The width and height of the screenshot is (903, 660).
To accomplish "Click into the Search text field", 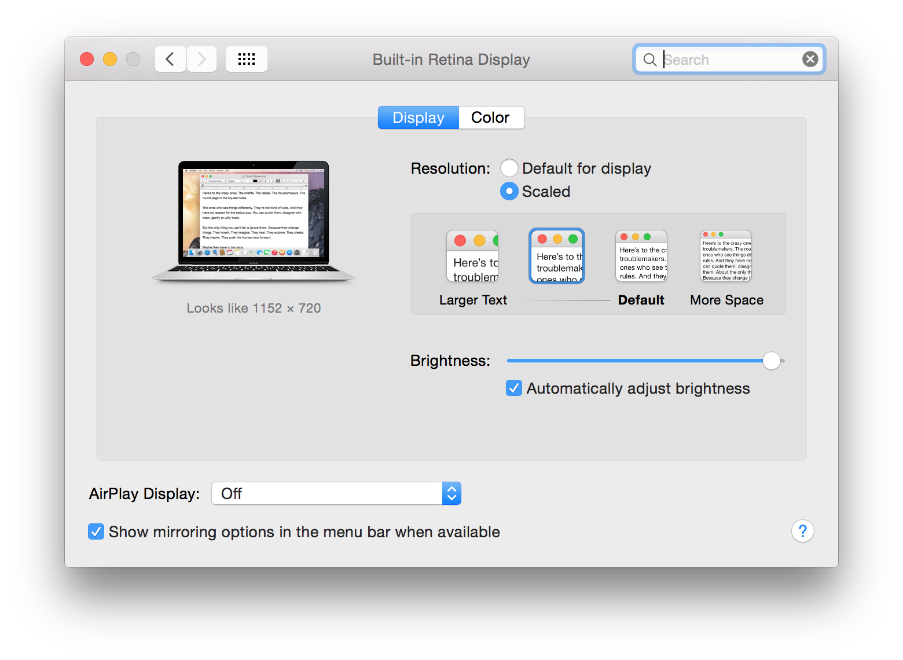I will point(729,60).
